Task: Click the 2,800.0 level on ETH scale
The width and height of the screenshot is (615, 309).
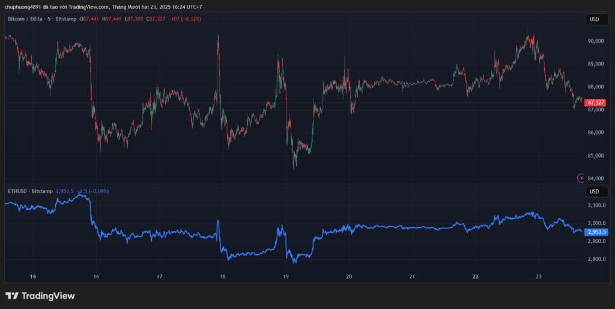Action: tap(595, 259)
